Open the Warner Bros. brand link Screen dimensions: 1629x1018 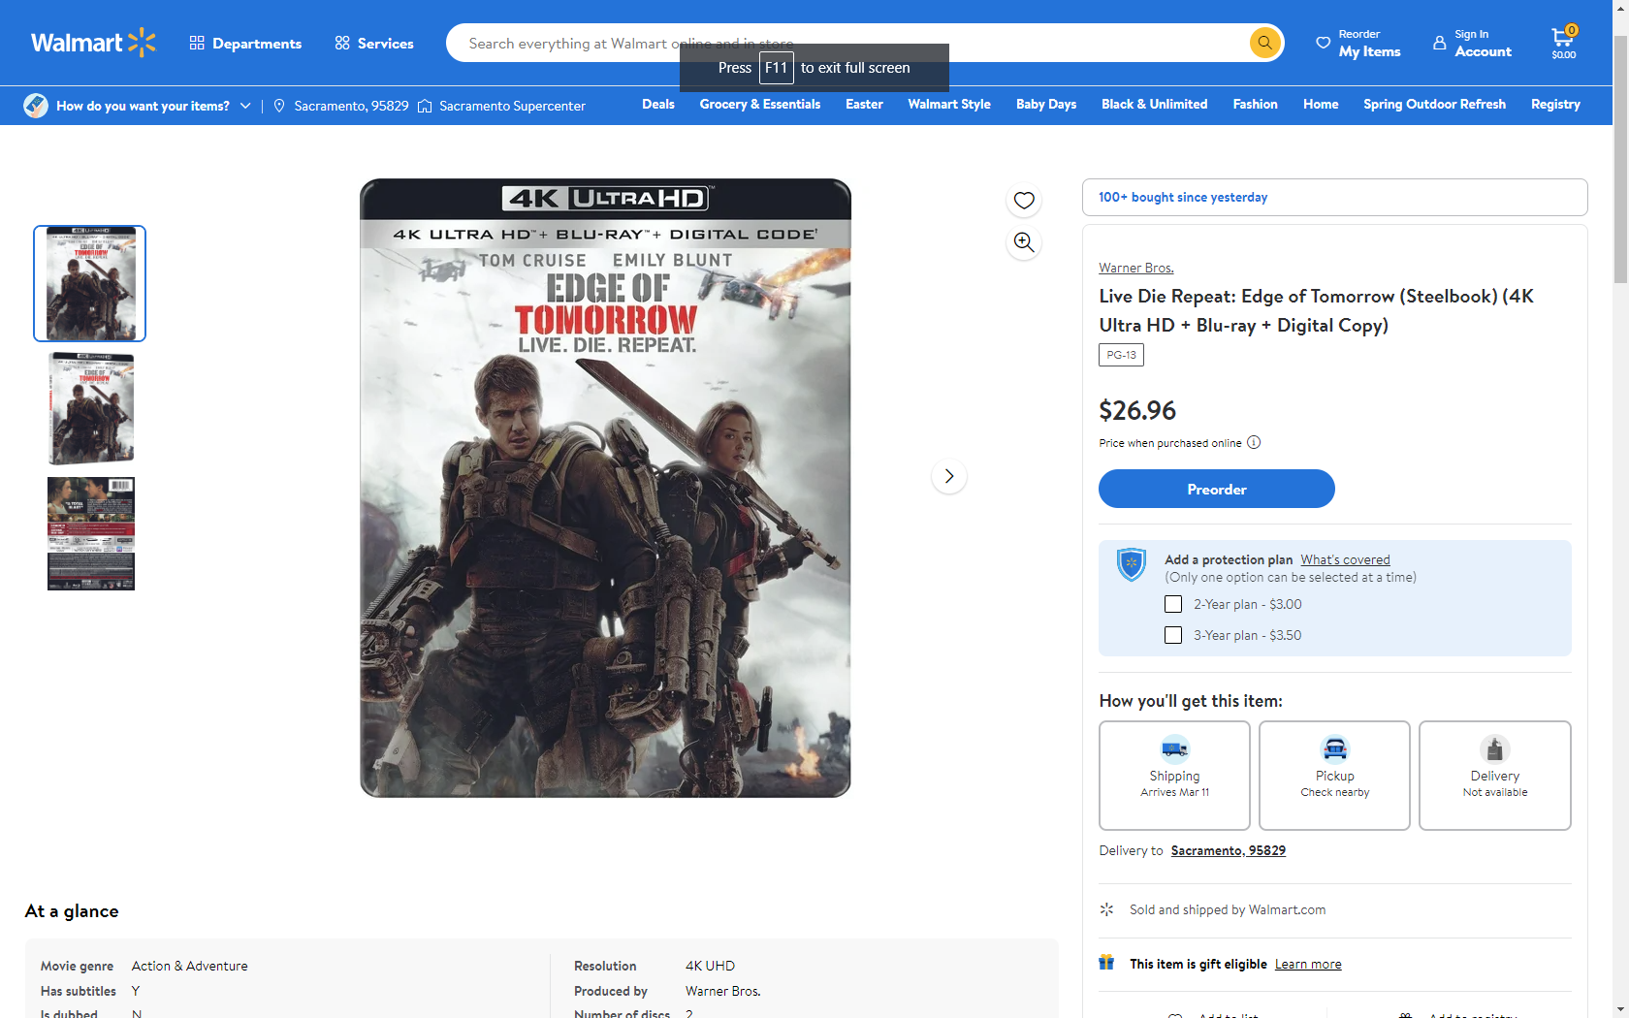tap(1136, 268)
